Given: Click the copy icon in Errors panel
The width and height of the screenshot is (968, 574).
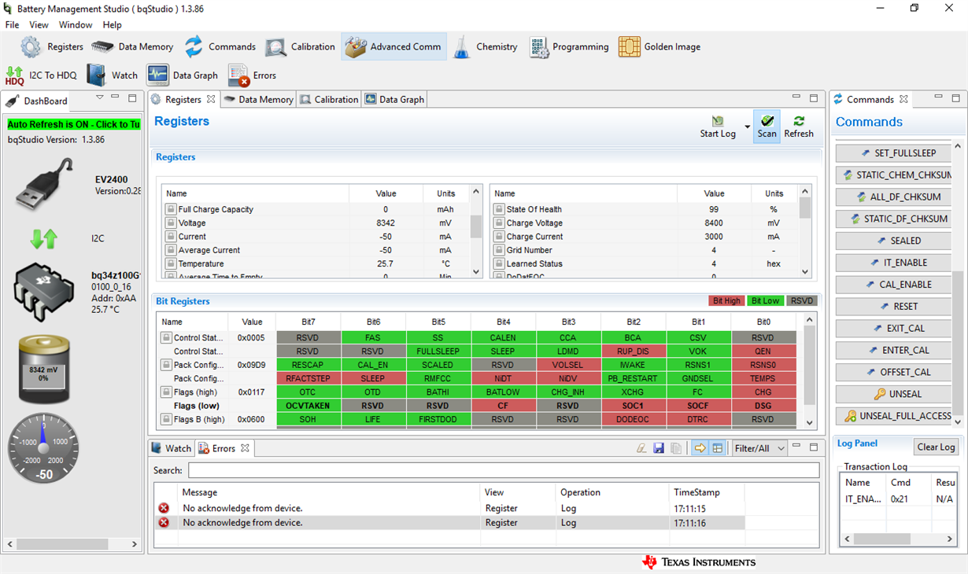Looking at the screenshot, I should coord(676,448).
